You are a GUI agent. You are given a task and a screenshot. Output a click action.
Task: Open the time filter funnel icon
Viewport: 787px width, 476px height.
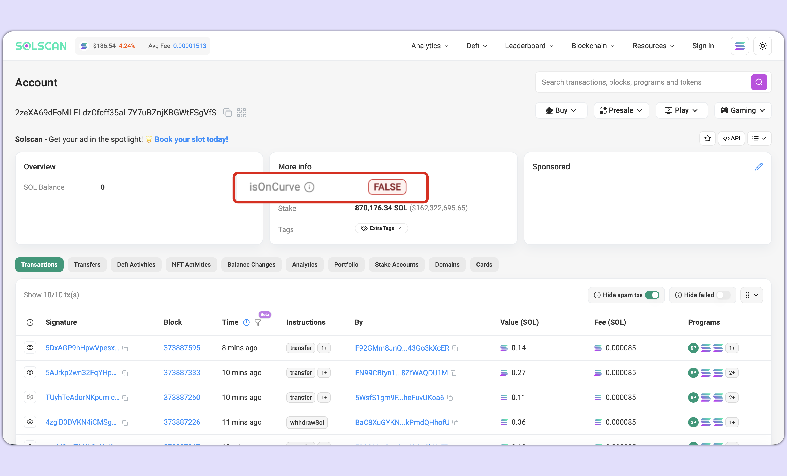258,322
